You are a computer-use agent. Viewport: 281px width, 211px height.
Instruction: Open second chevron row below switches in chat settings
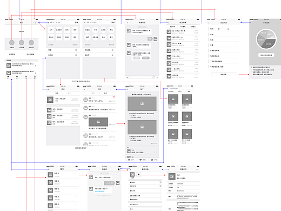pyautogui.click(x=145, y=196)
